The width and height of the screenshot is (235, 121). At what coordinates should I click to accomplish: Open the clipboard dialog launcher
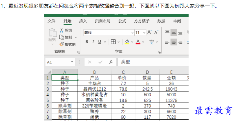tap(79, 52)
